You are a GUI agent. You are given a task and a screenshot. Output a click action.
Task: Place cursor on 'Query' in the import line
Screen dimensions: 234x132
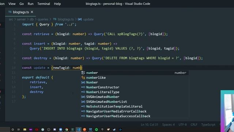point(44,25)
